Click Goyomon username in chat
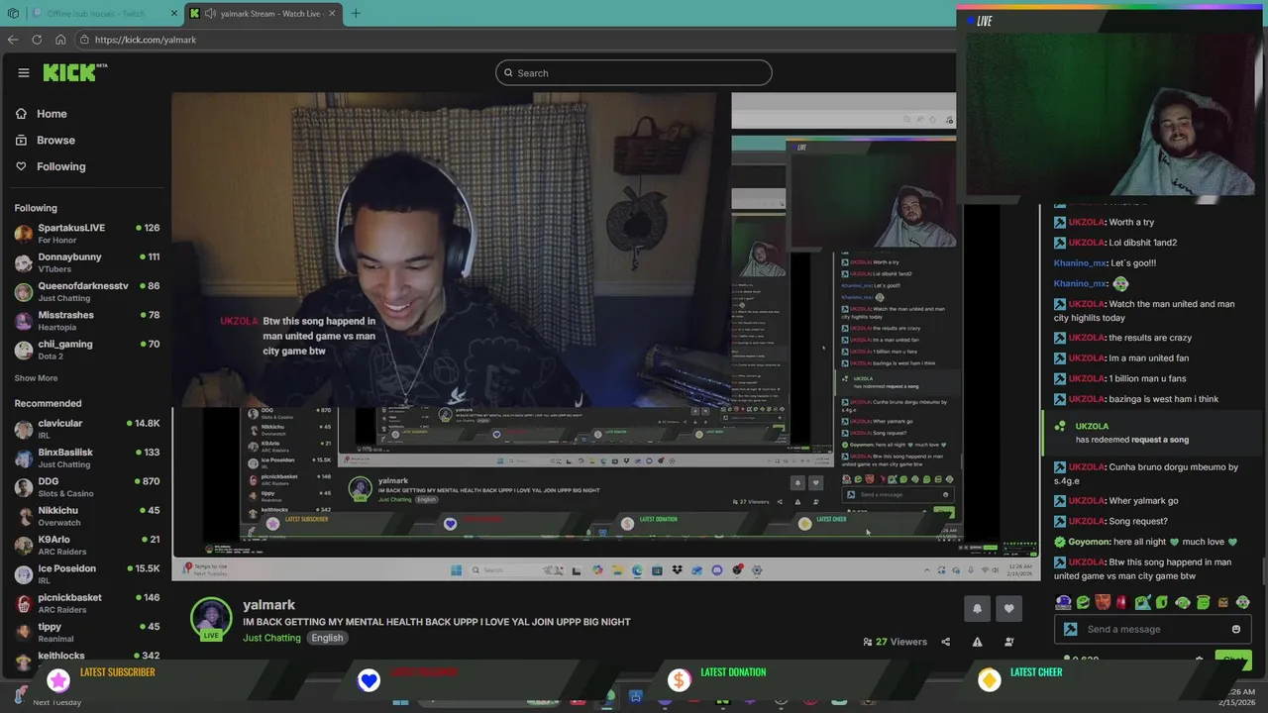Screen dimensions: 1268x713 (1087, 543)
